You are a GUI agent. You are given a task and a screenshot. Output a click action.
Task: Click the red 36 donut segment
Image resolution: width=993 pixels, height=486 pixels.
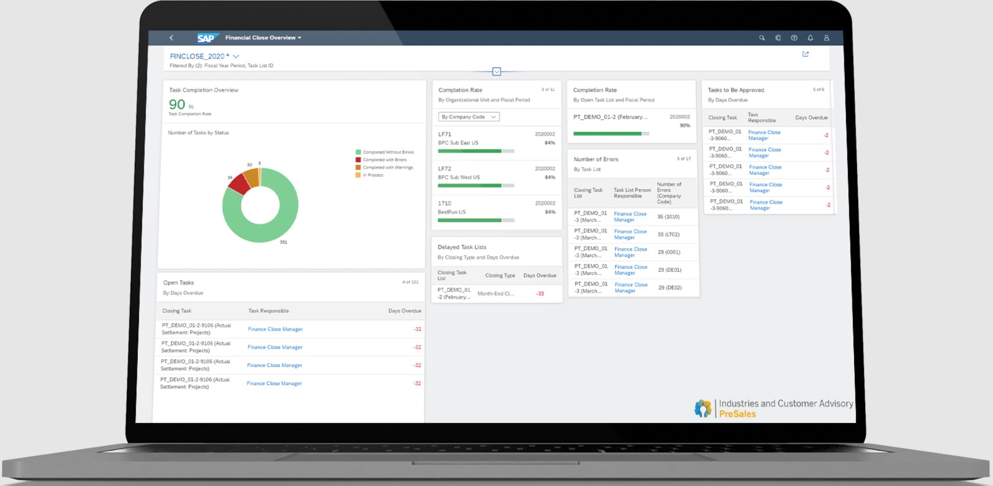point(239,184)
